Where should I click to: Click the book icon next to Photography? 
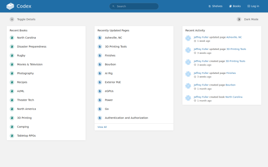click(12, 73)
